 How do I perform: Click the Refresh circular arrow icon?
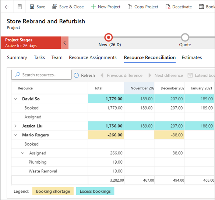pyautogui.click(x=76, y=75)
